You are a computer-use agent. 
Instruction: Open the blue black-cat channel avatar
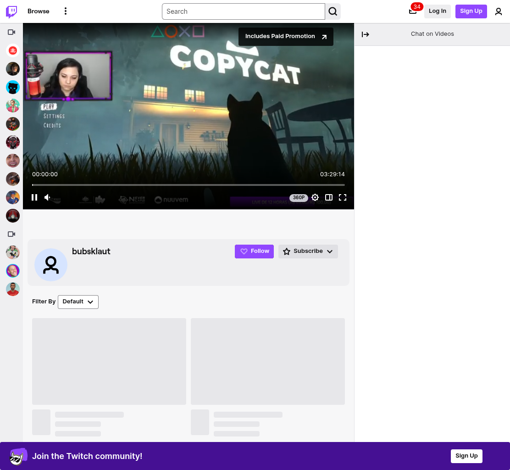[13, 87]
